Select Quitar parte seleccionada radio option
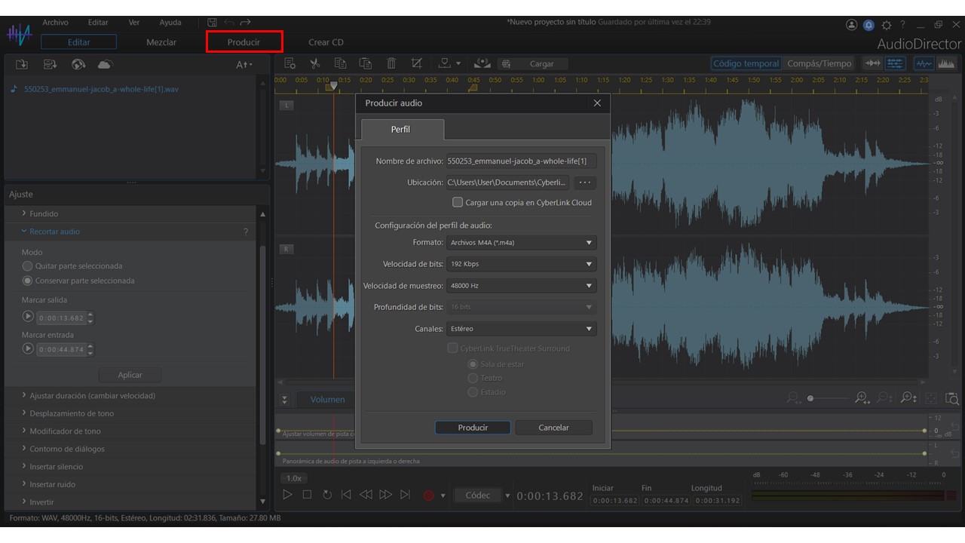This screenshot has height=543, width=965. pos(28,266)
